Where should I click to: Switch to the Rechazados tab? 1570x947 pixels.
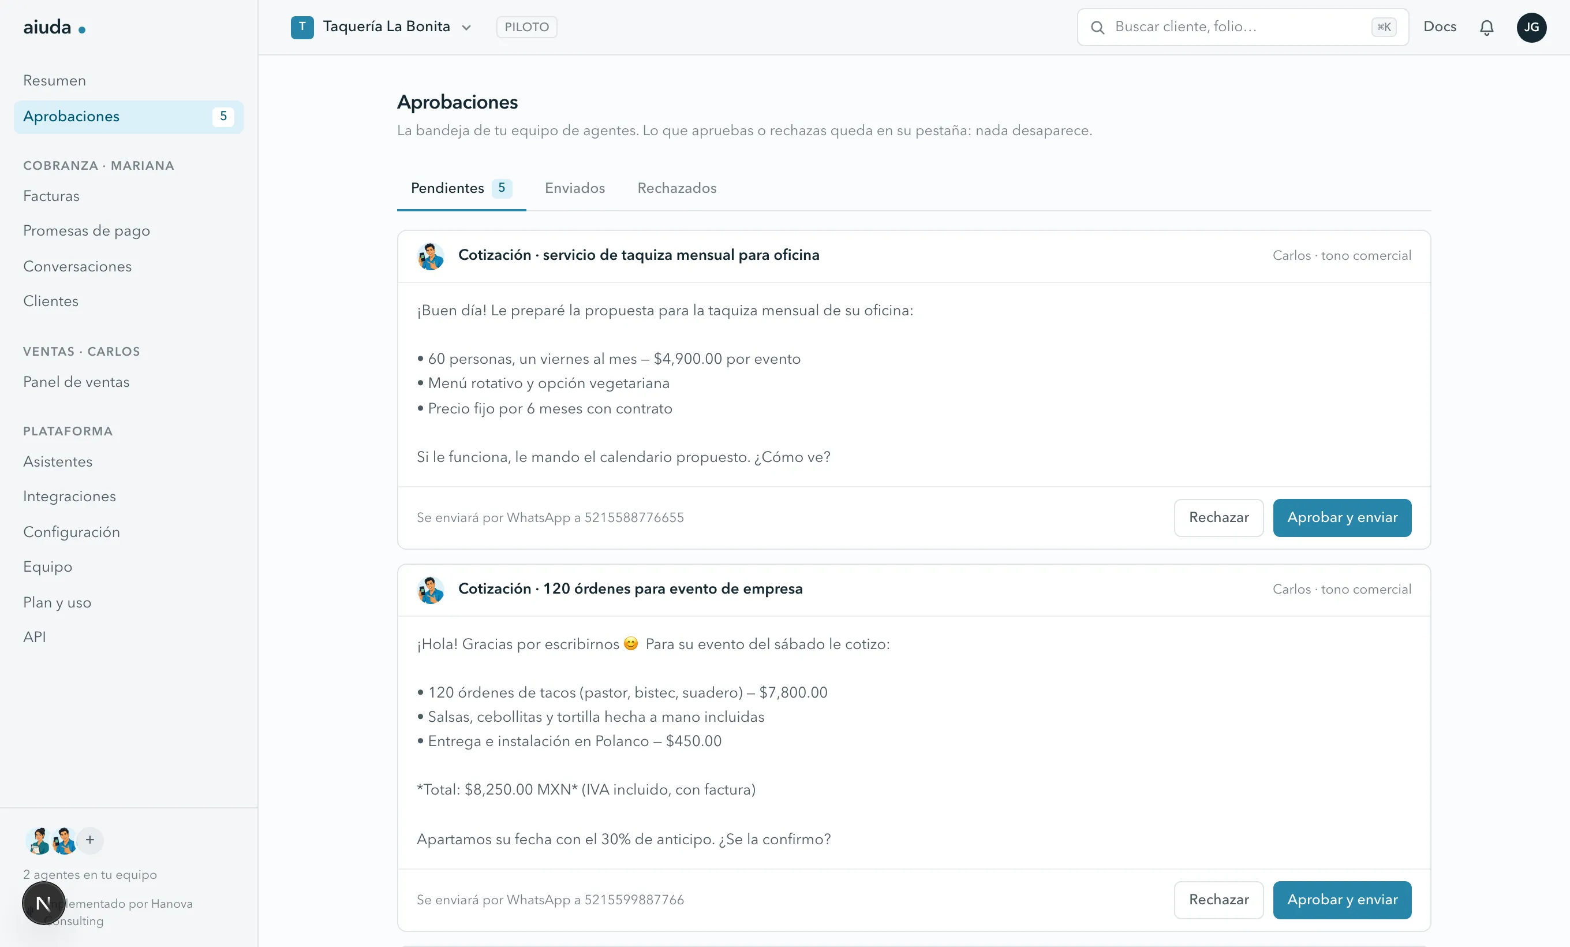click(676, 188)
